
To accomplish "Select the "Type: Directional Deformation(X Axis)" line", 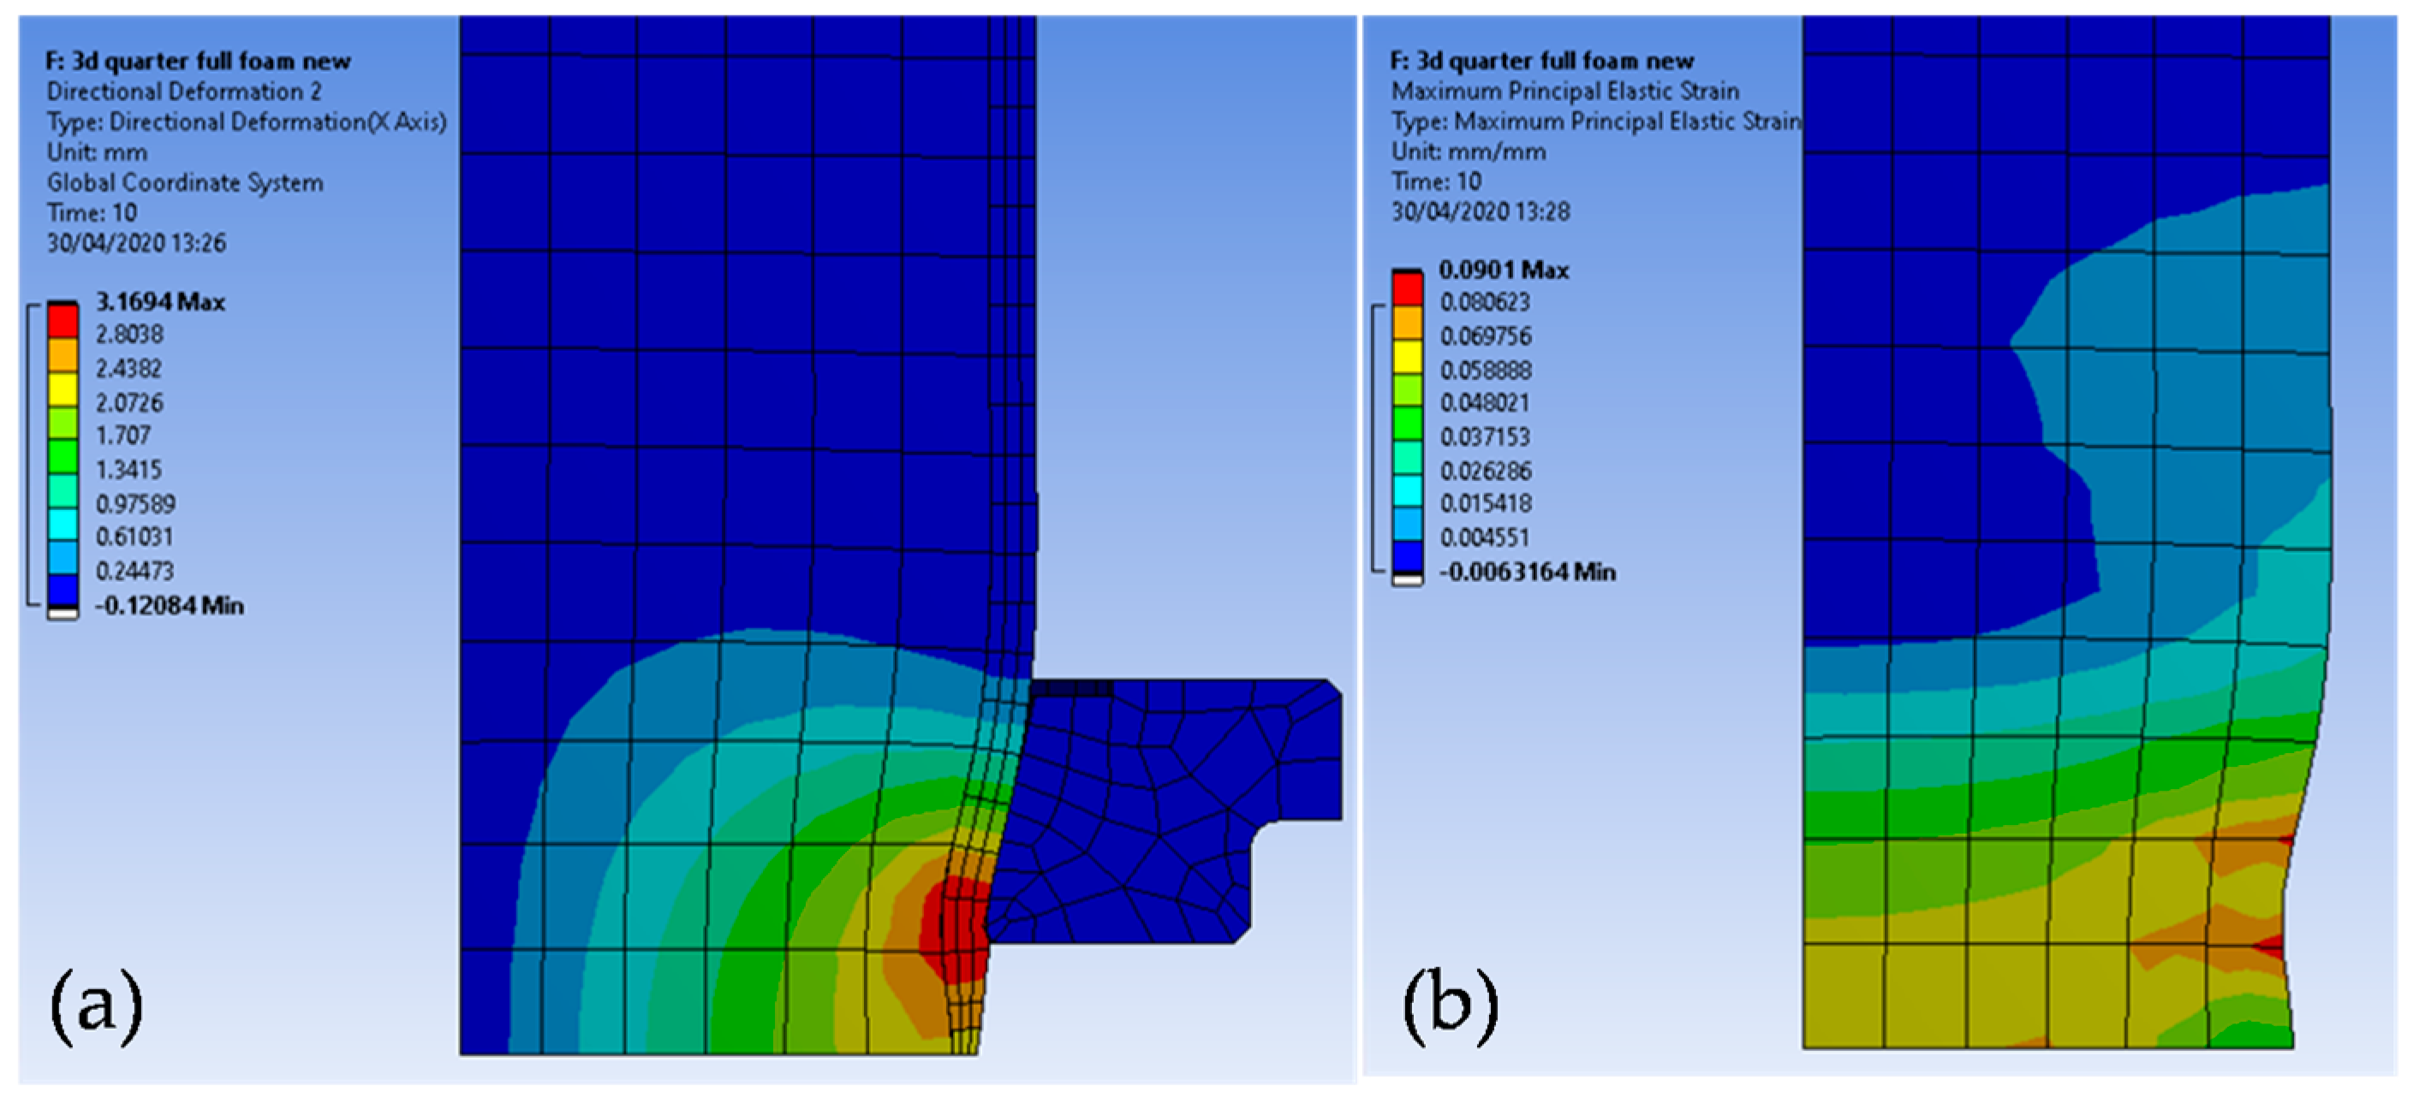I will [x=247, y=122].
